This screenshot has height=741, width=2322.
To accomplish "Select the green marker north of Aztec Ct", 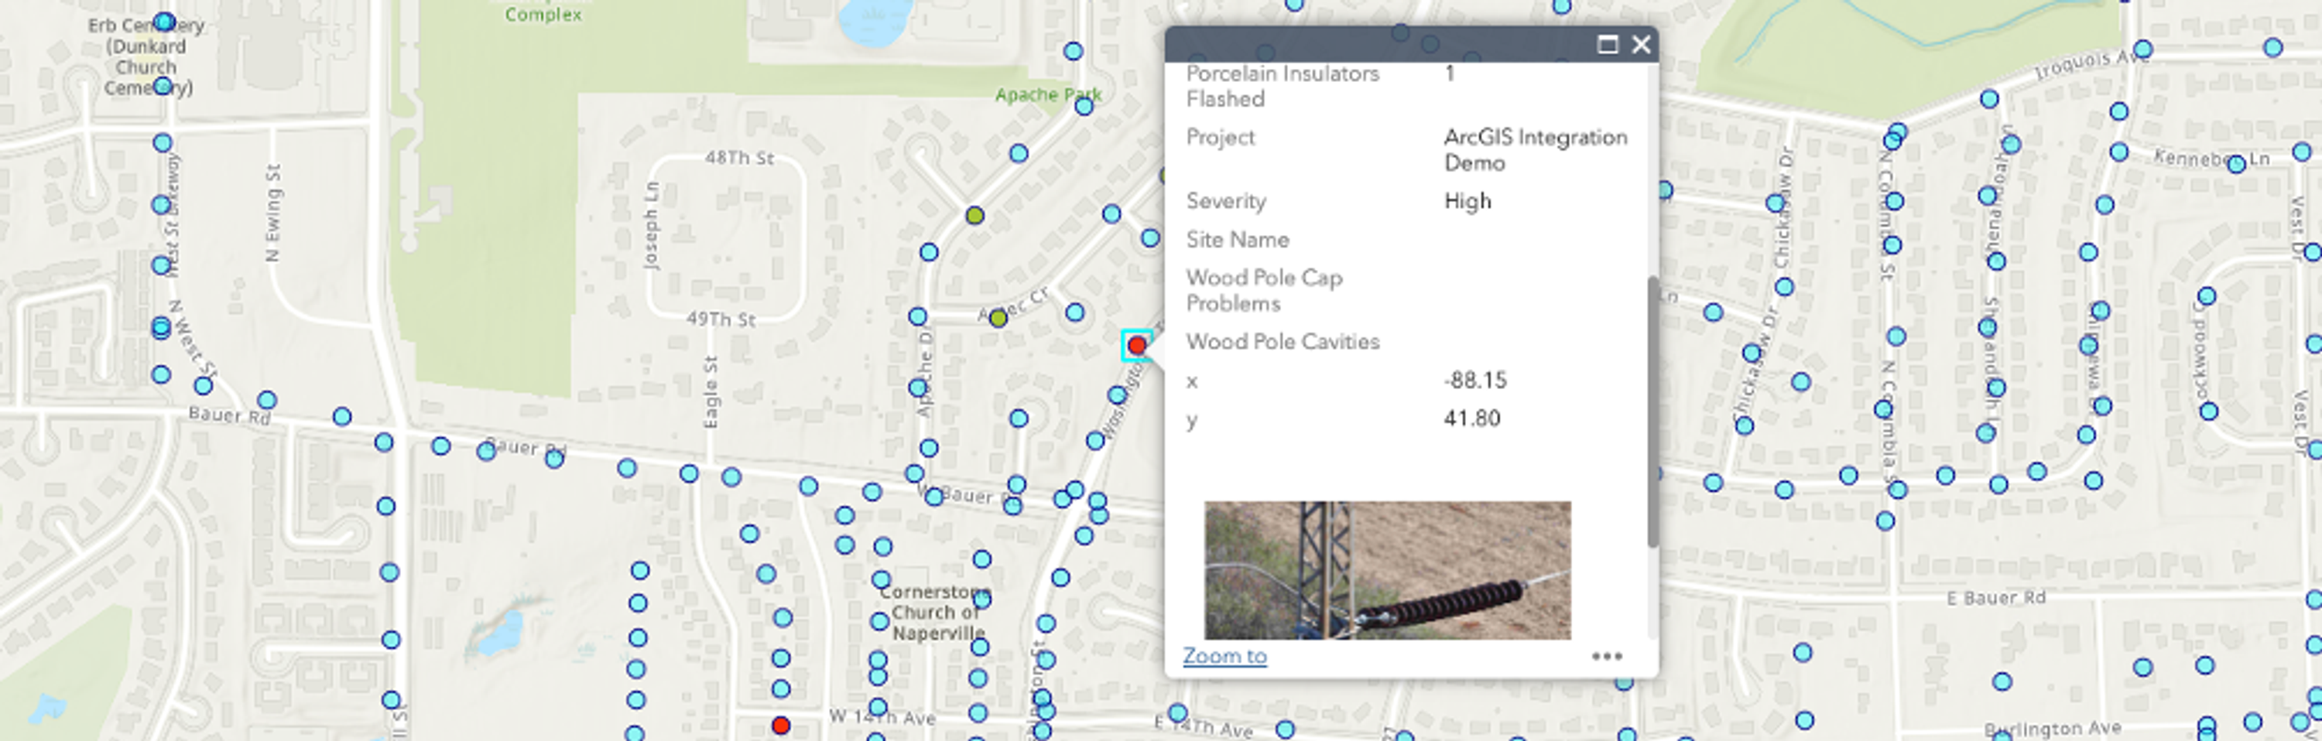I will coord(974,215).
